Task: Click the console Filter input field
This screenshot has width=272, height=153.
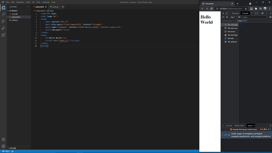Action: [254, 17]
